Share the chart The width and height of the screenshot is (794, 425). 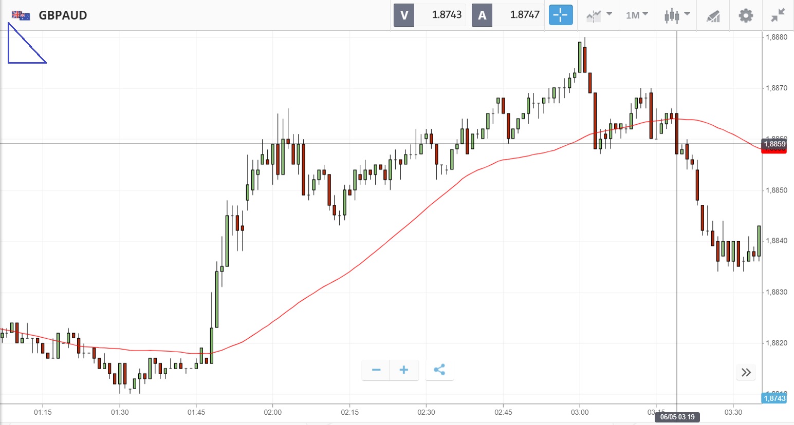tap(439, 370)
